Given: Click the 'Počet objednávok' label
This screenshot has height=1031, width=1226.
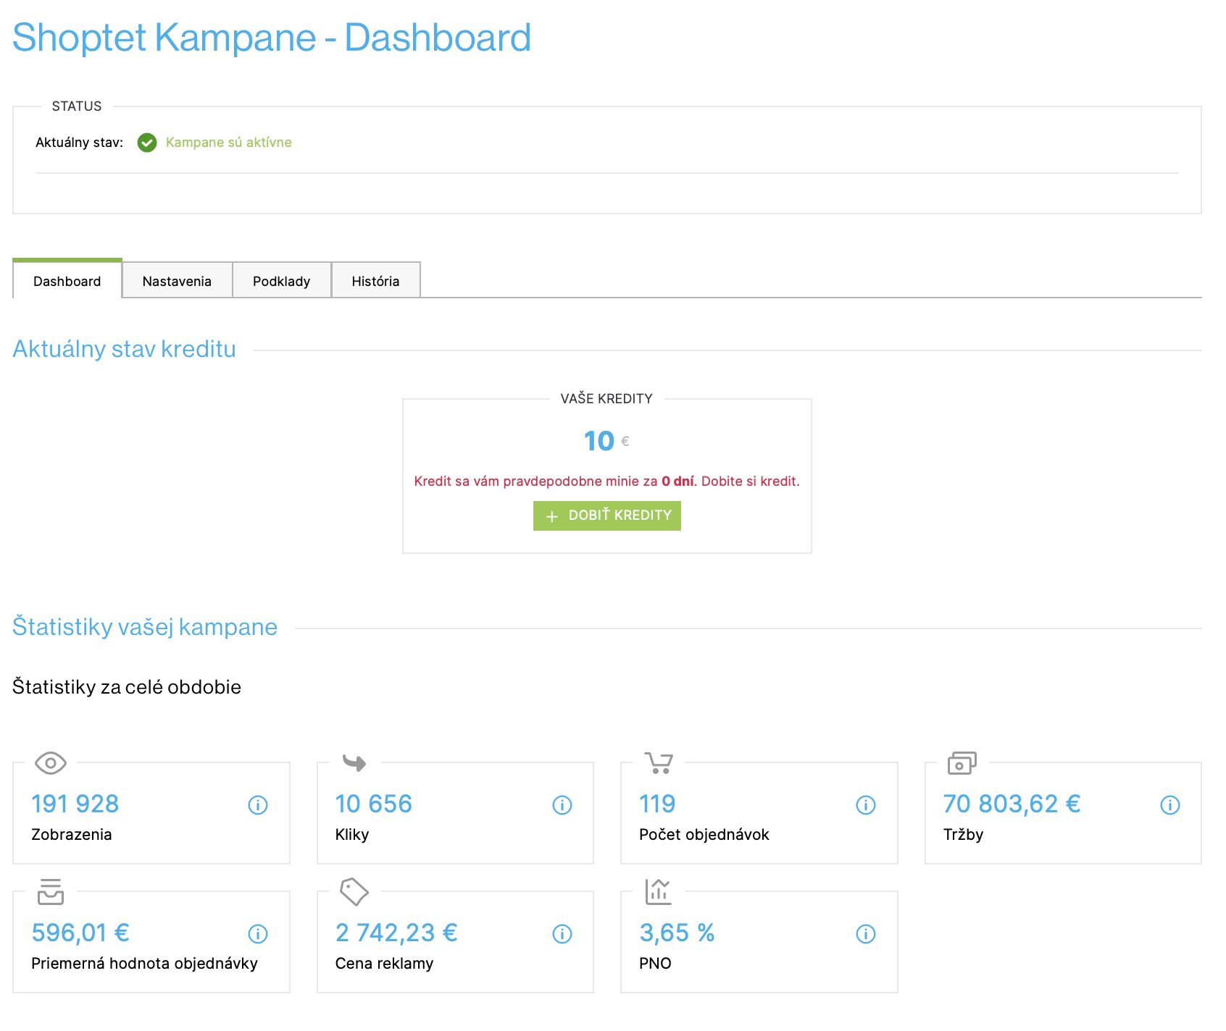Looking at the screenshot, I should [704, 835].
